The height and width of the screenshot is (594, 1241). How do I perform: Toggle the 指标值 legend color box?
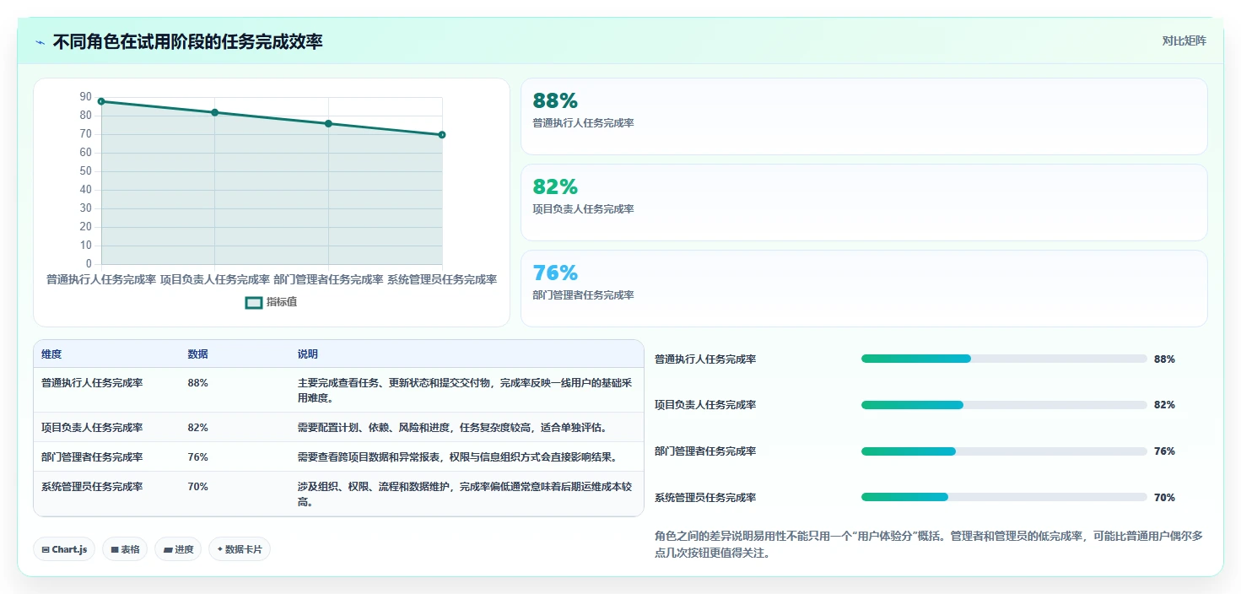click(x=254, y=303)
